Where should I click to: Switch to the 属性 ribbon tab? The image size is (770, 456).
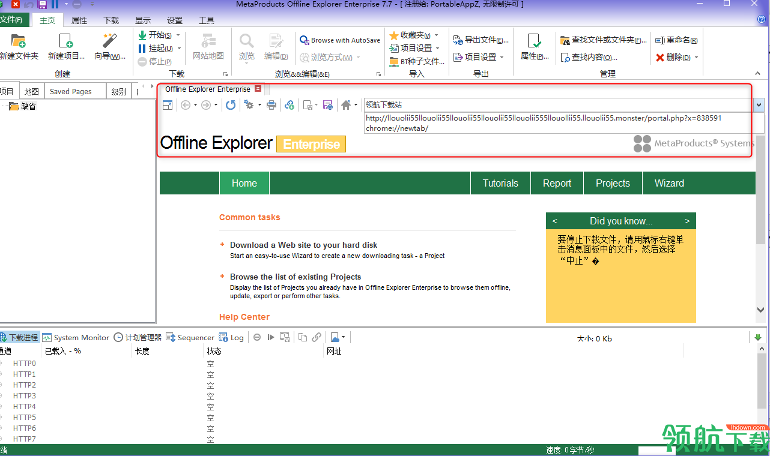79,20
